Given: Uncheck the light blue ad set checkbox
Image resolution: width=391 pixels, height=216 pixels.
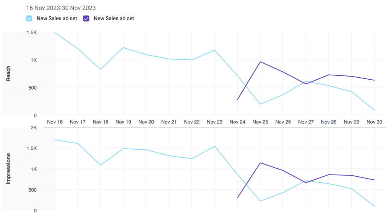Looking at the screenshot, I should pyautogui.click(x=29, y=18).
